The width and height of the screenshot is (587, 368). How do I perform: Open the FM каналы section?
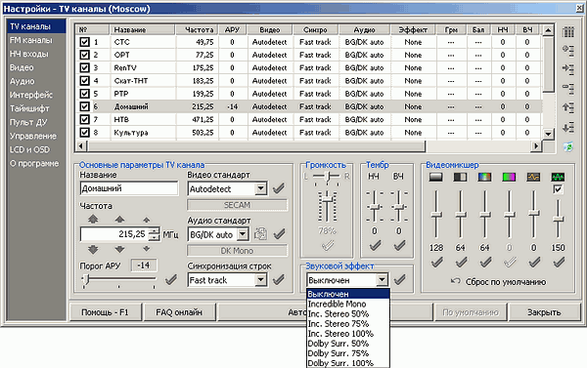point(31,40)
